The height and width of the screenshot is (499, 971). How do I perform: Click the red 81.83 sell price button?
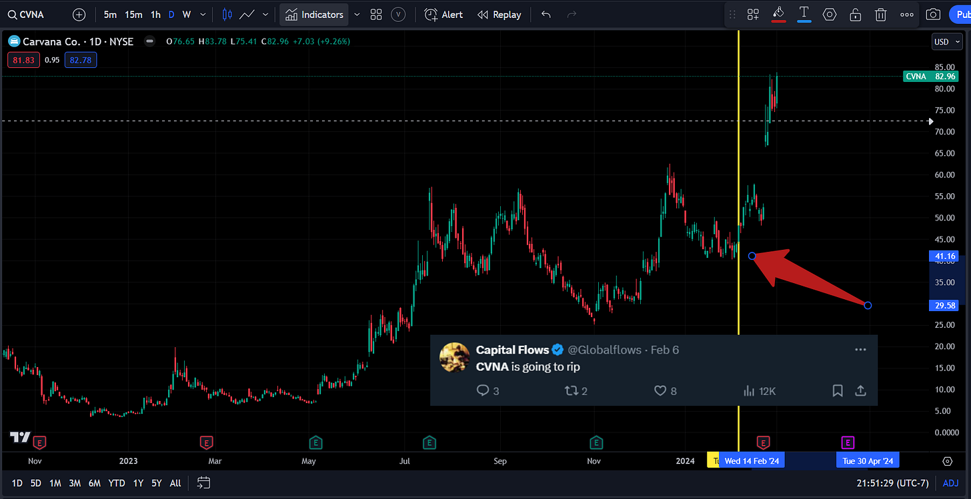point(23,60)
